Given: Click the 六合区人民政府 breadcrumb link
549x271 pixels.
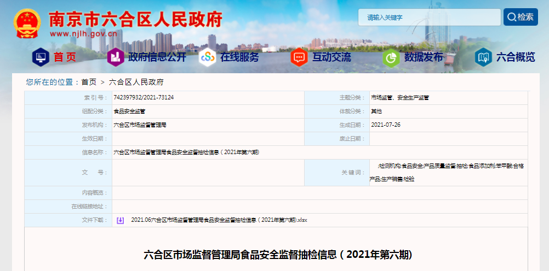Looking at the screenshot, I should [136, 82].
